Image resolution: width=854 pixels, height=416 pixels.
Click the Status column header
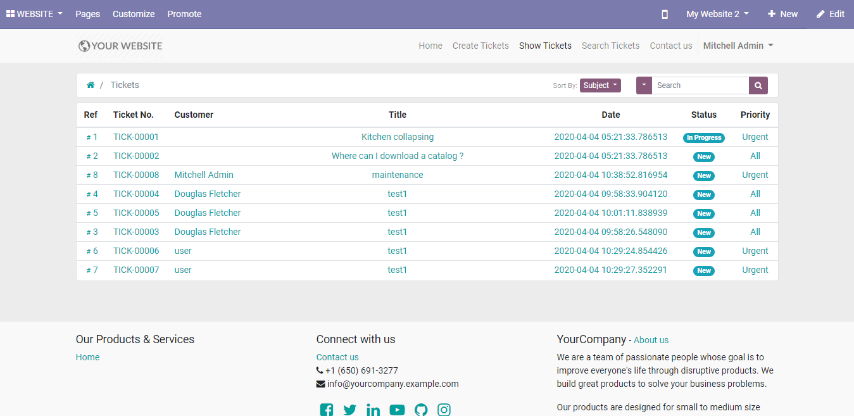click(704, 115)
